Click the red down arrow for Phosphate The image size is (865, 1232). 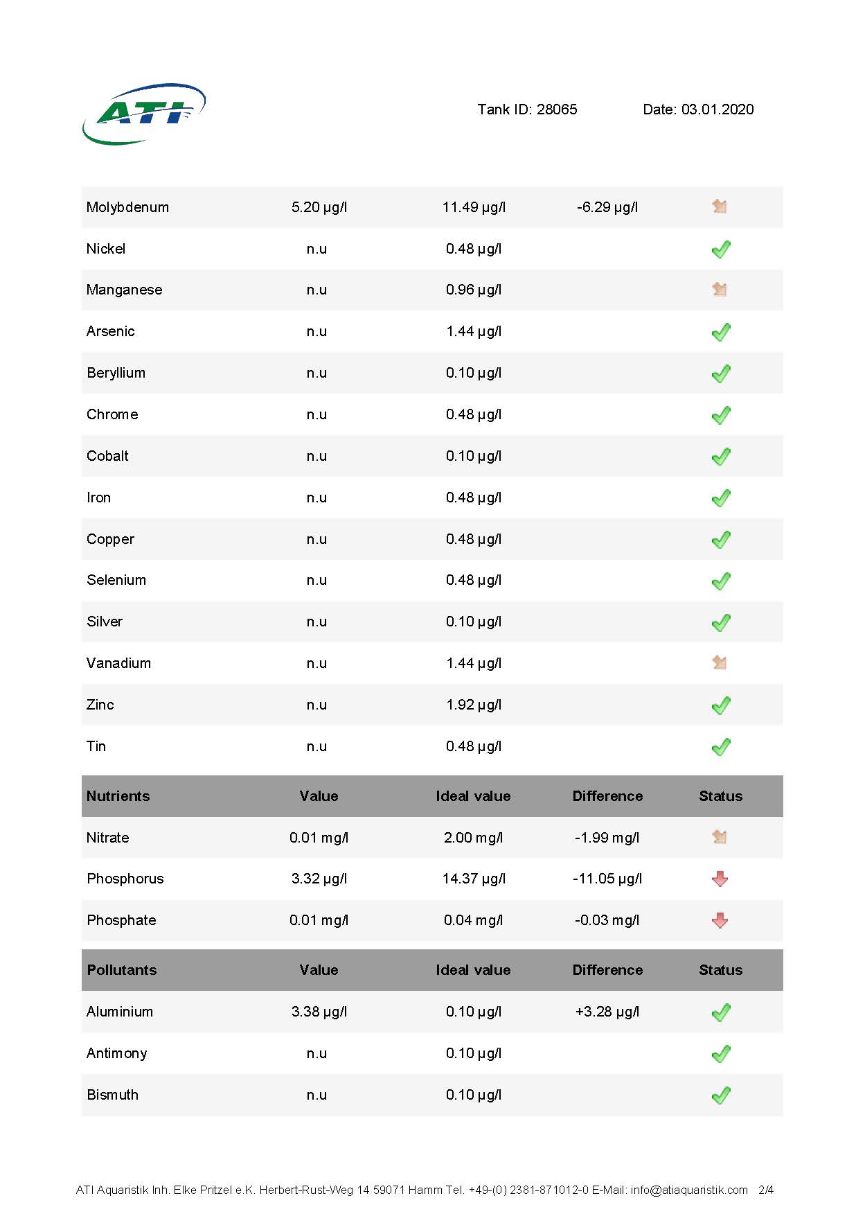coord(720,920)
